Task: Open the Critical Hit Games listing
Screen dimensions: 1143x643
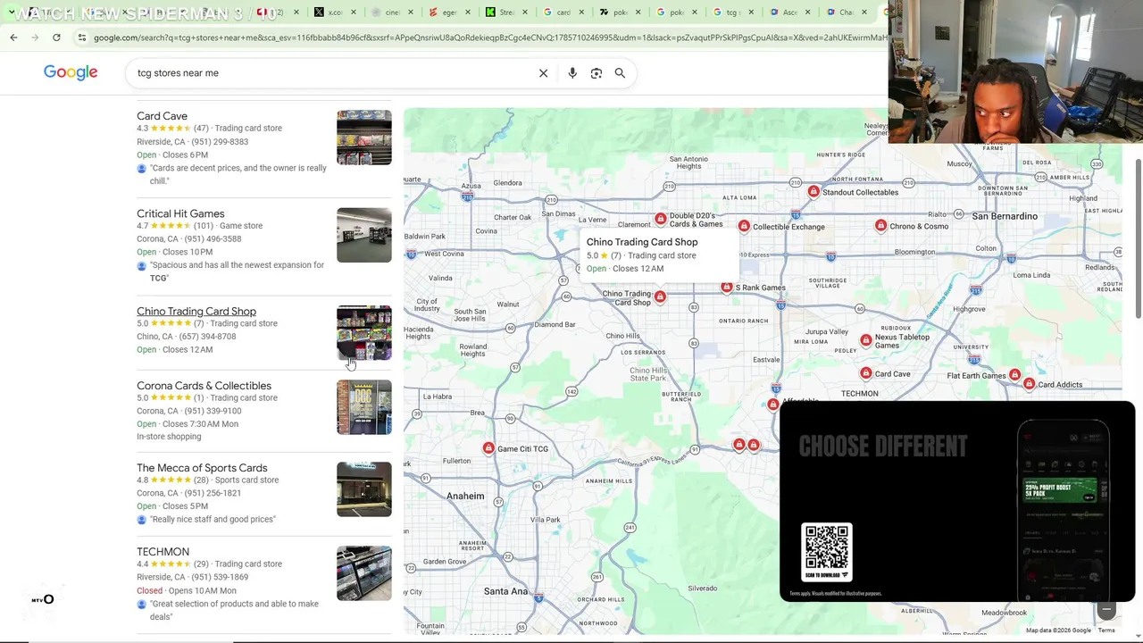Action: (x=180, y=213)
